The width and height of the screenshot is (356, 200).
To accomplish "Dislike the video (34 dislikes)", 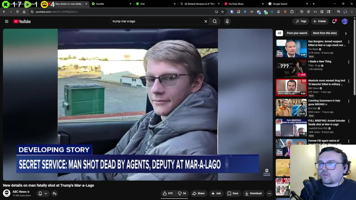I will 182,193.
